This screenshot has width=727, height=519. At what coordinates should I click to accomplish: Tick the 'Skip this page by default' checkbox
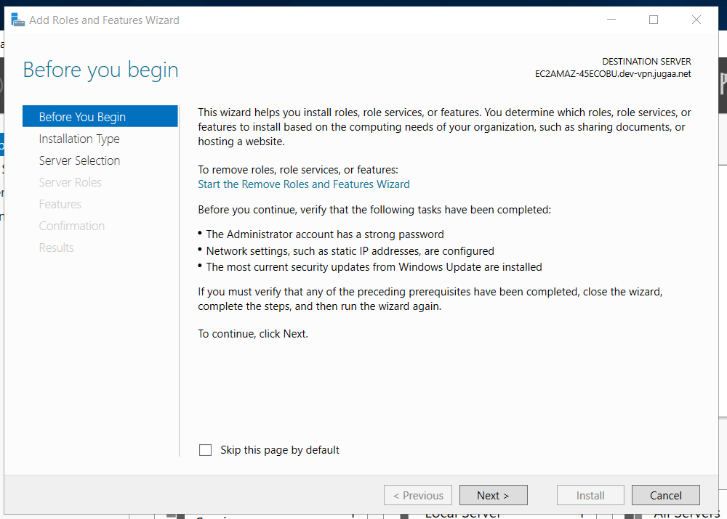[206, 450]
